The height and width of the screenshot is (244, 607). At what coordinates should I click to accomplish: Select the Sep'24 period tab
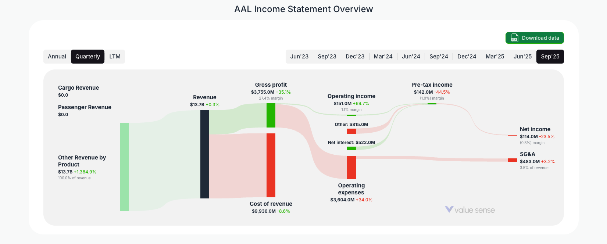tap(439, 56)
